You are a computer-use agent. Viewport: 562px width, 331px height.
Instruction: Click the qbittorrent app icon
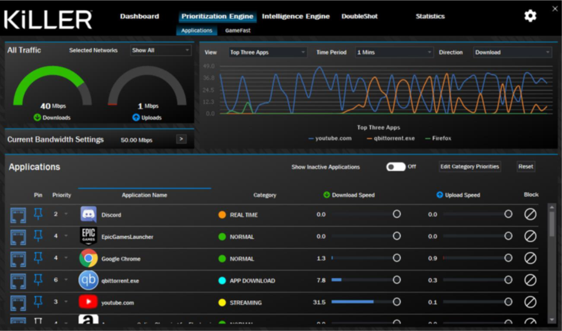(88, 280)
